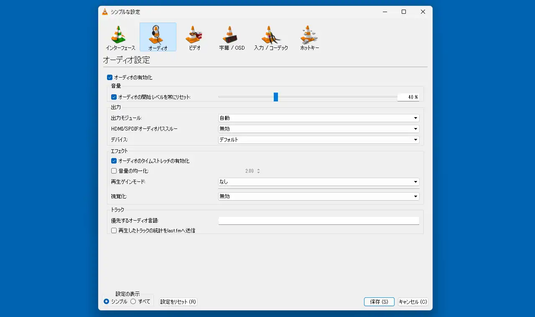Click the VLC cone icon in title bar
The image size is (535, 317).
(105, 12)
